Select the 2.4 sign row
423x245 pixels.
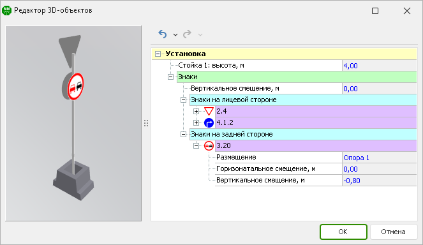click(x=316, y=111)
